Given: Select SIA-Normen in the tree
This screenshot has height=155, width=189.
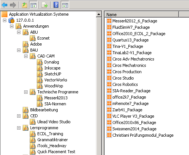Looking at the screenshot, I should click(x=55, y=104).
